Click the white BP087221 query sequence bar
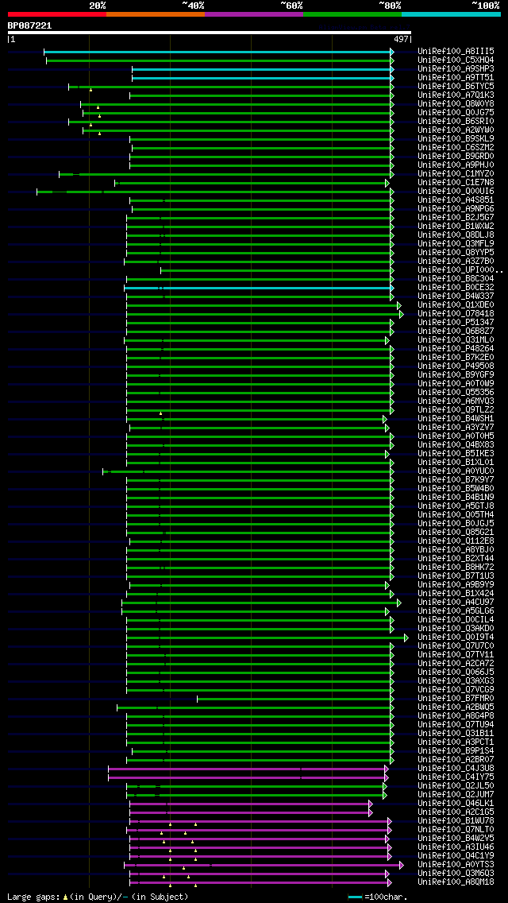The width and height of the screenshot is (508, 903). (210, 33)
